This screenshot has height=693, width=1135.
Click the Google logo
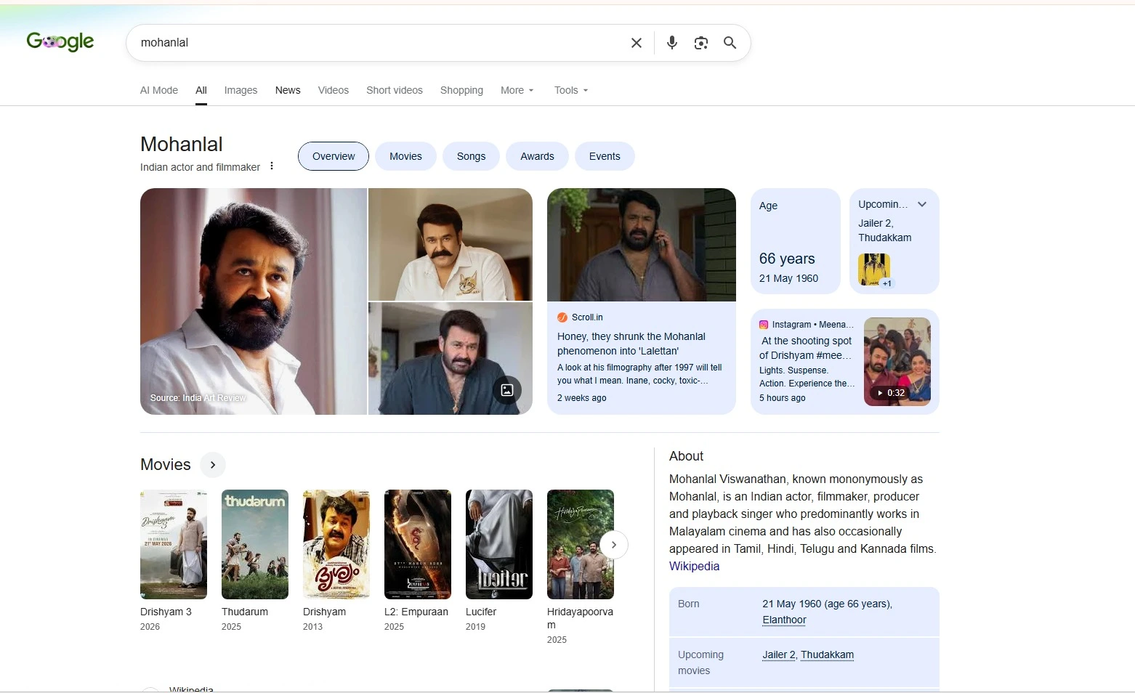click(60, 42)
